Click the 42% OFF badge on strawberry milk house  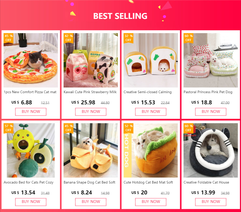[69, 38]
